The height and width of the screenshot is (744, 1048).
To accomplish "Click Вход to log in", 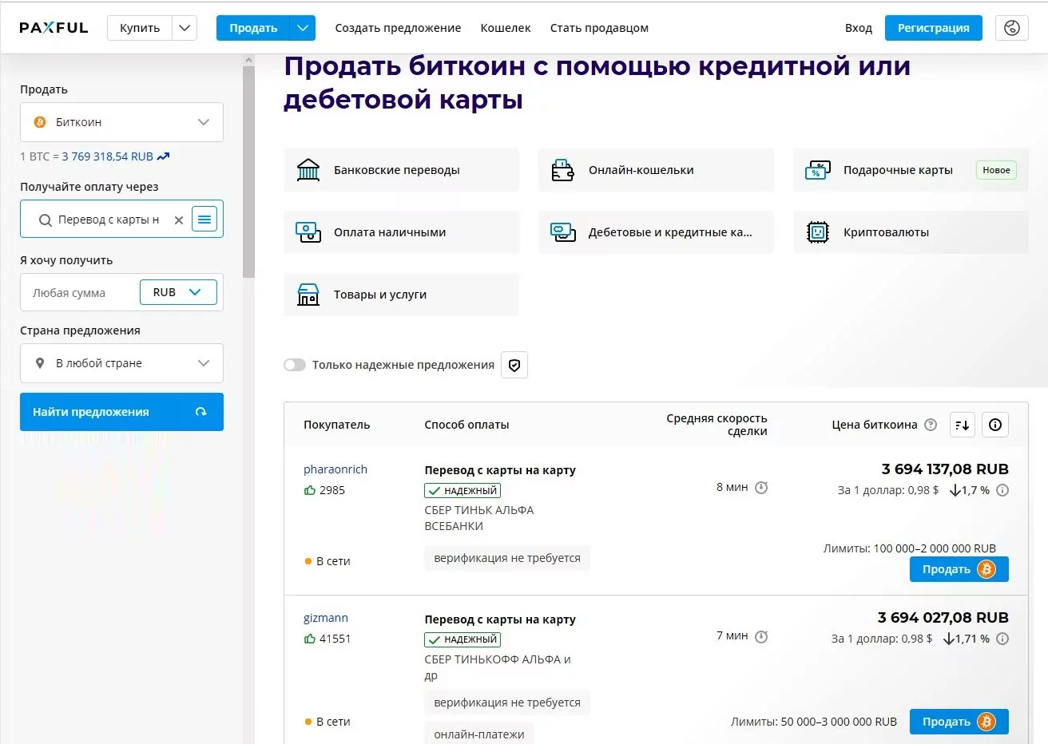I will (859, 28).
